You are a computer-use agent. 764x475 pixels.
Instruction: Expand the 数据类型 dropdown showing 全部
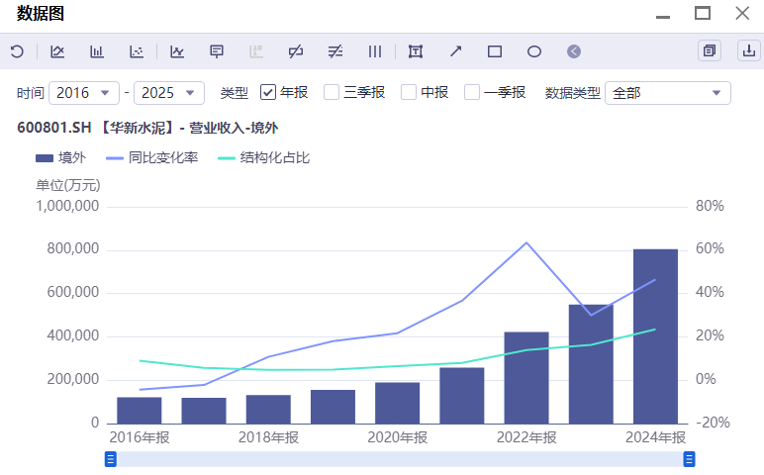point(667,93)
